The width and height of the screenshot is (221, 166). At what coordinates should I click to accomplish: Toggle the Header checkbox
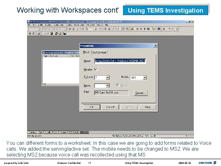[x=96, y=69]
